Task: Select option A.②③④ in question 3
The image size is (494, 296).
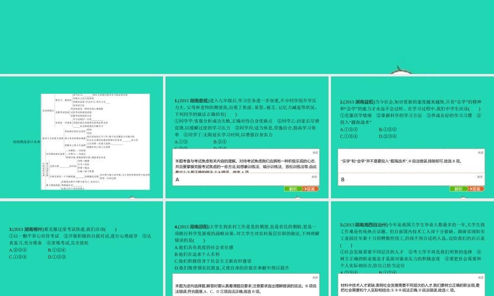Action: click(18, 250)
